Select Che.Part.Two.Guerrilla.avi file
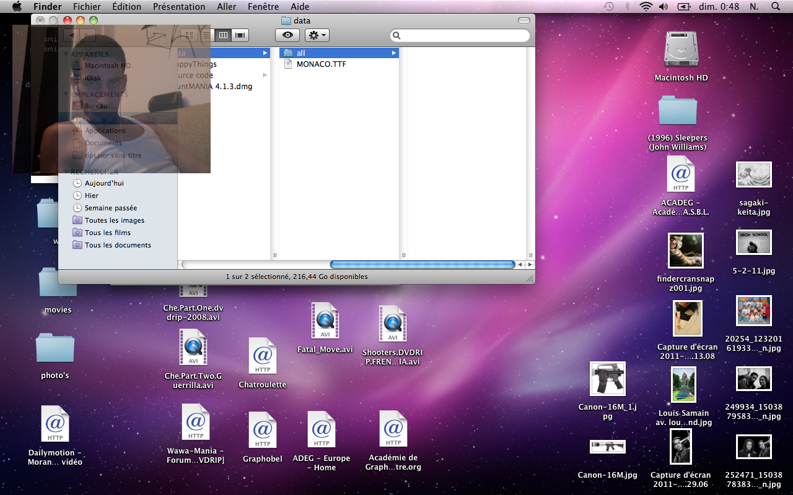The image size is (793, 495). click(193, 347)
